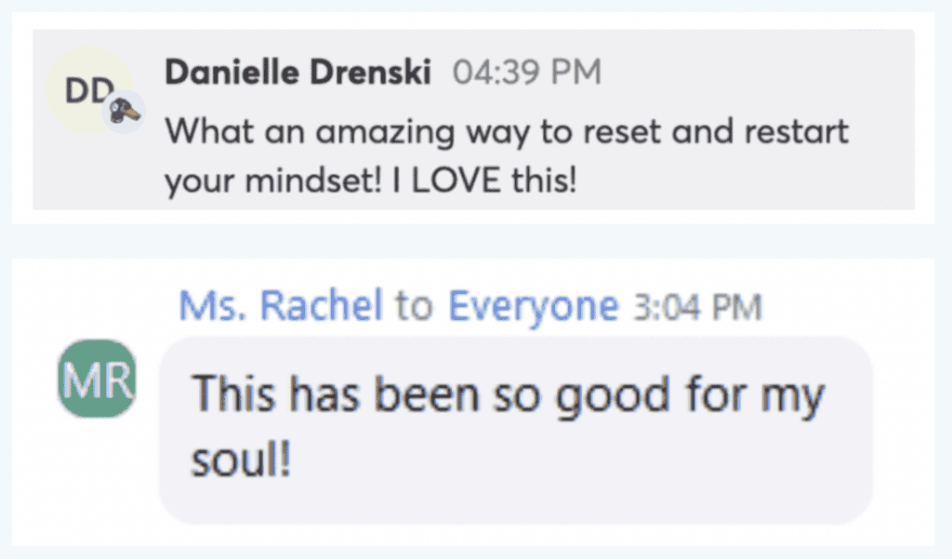Click the duck status badge on the avatar
This screenshot has width=952, height=559.
coord(123,112)
